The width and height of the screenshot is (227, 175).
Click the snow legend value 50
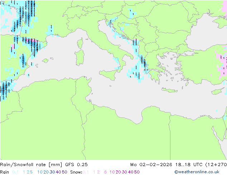tap(137, 172)
